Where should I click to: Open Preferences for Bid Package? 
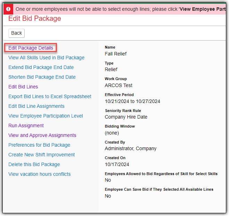tap(39, 145)
